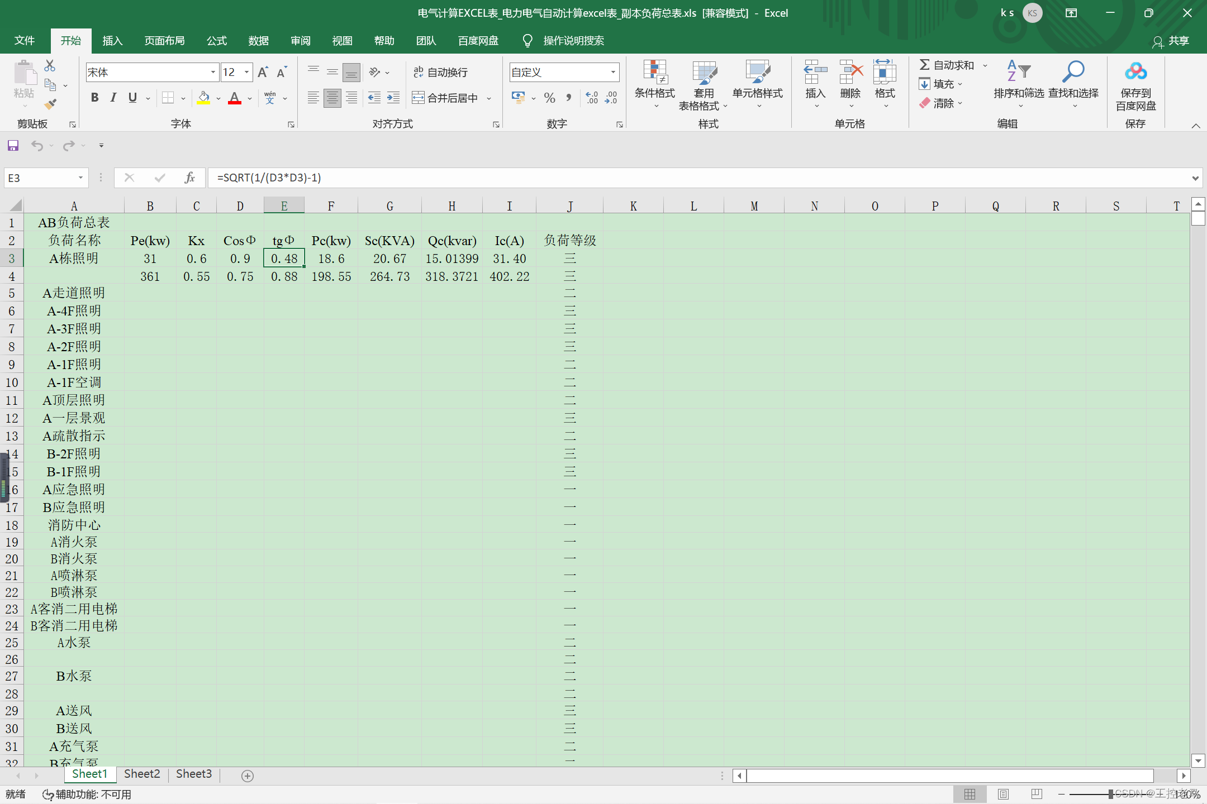1207x804 pixels.
Task: Switch to the Sheet2 tab
Action: (142, 774)
